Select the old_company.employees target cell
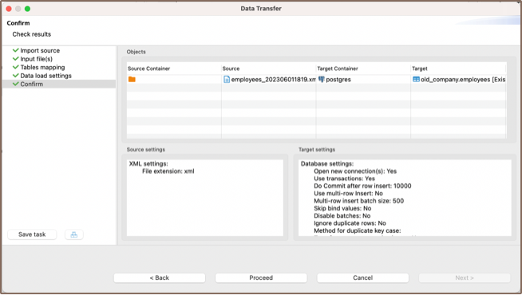 click(x=458, y=80)
